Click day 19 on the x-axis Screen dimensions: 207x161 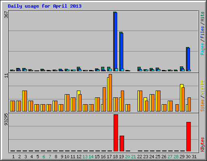pyautogui.click(x=121, y=157)
